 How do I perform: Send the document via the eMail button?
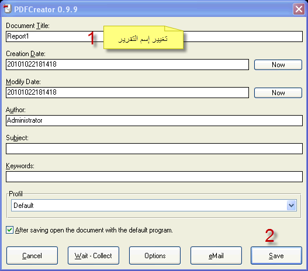point(216,256)
